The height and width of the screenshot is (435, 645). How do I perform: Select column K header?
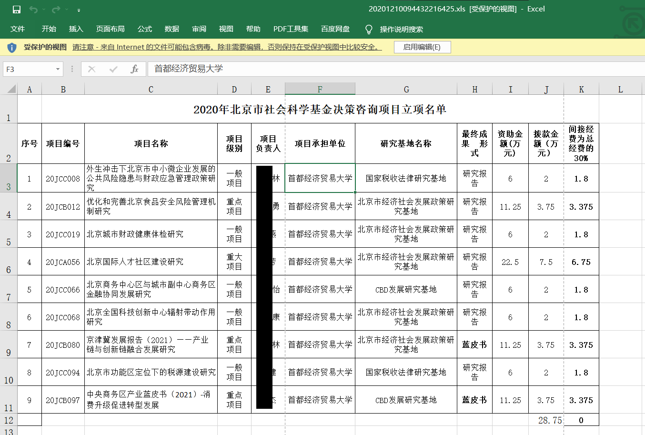[x=581, y=89]
